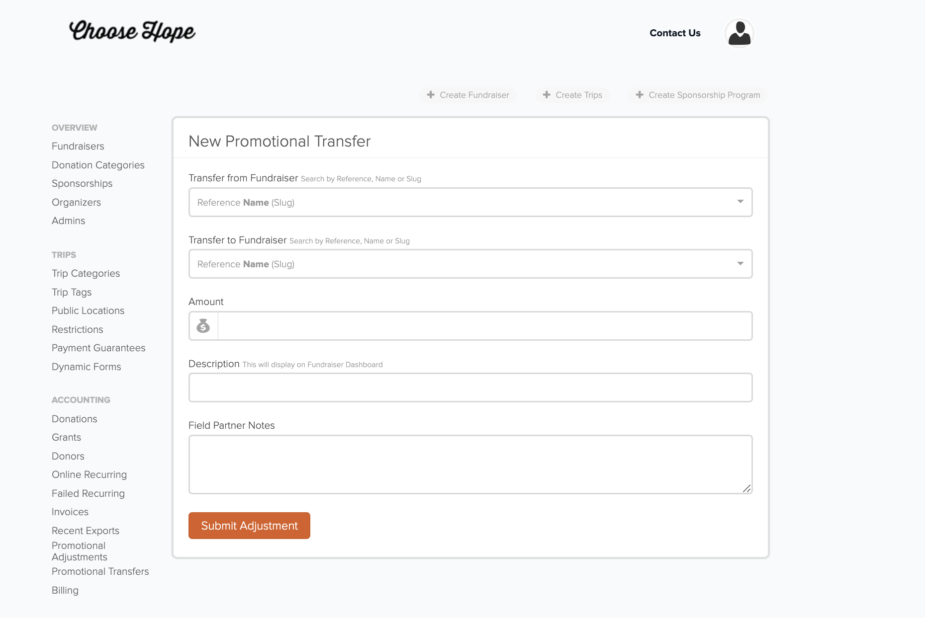Click the money bag icon in Amount
The width and height of the screenshot is (925, 618).
pos(203,326)
